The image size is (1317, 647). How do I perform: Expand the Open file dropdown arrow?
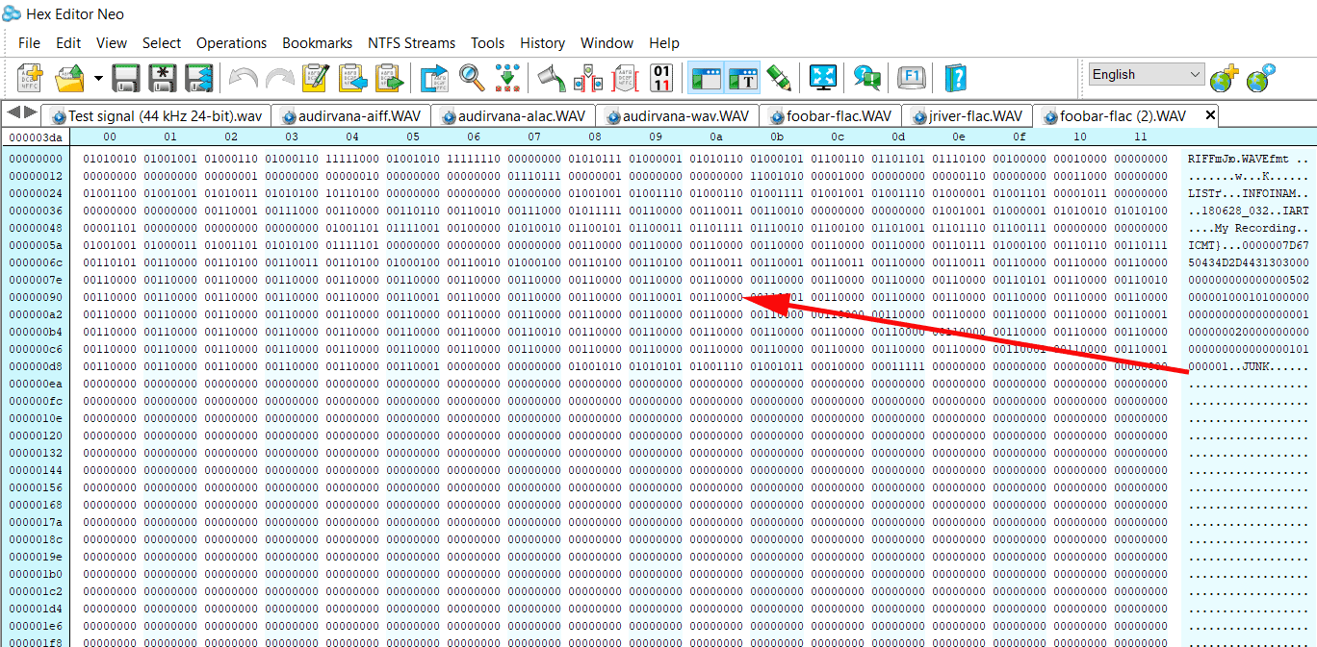[x=98, y=79]
